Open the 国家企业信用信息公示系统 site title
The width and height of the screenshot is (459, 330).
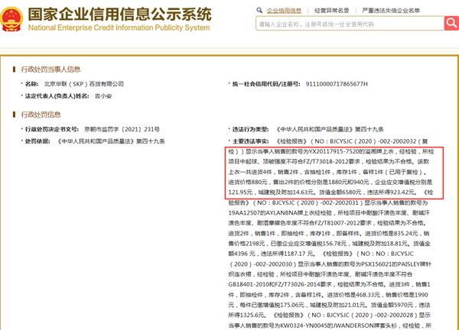(x=120, y=14)
